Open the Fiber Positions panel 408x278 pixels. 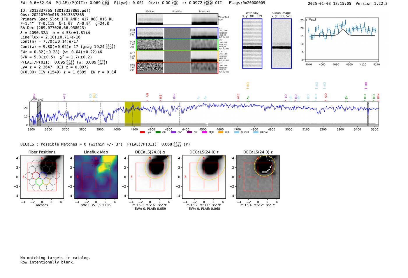tap(42, 177)
